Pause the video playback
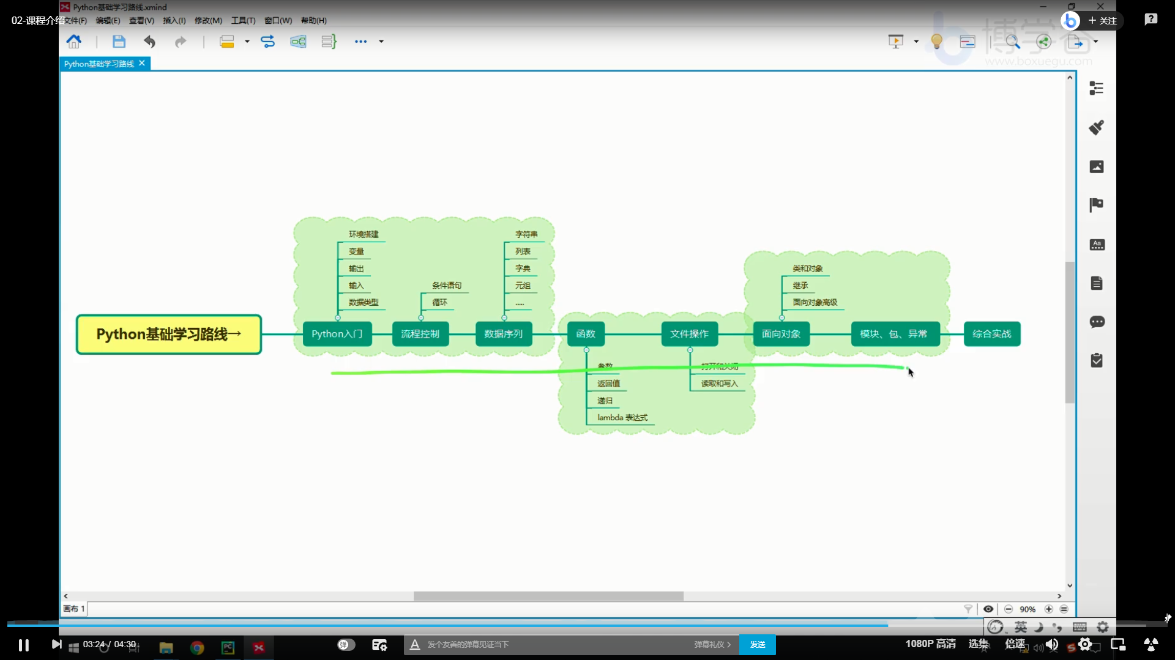This screenshot has width=1175, height=660. (24, 645)
